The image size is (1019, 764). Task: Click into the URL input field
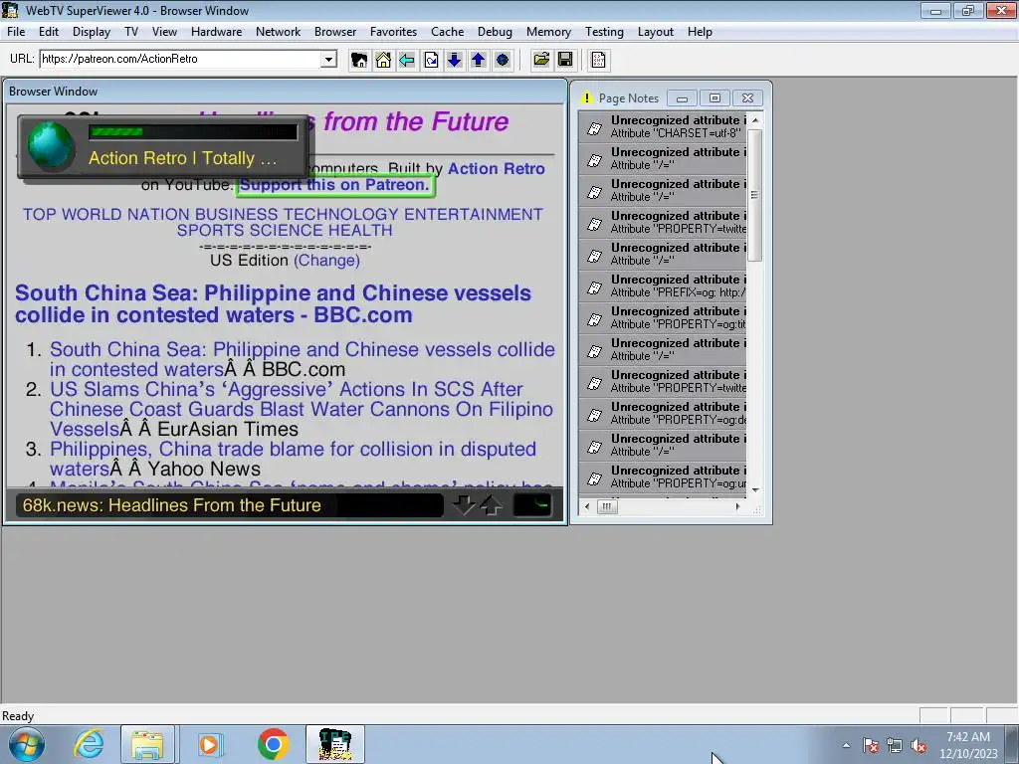point(181,59)
